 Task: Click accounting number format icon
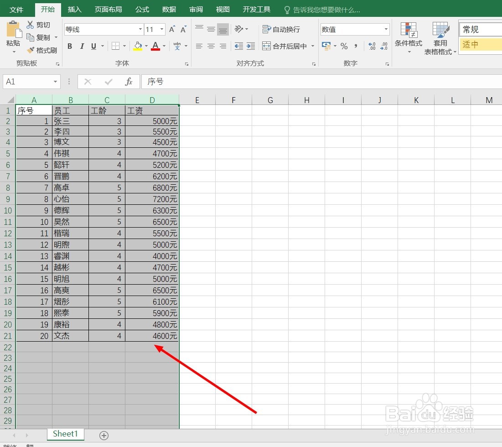point(326,46)
